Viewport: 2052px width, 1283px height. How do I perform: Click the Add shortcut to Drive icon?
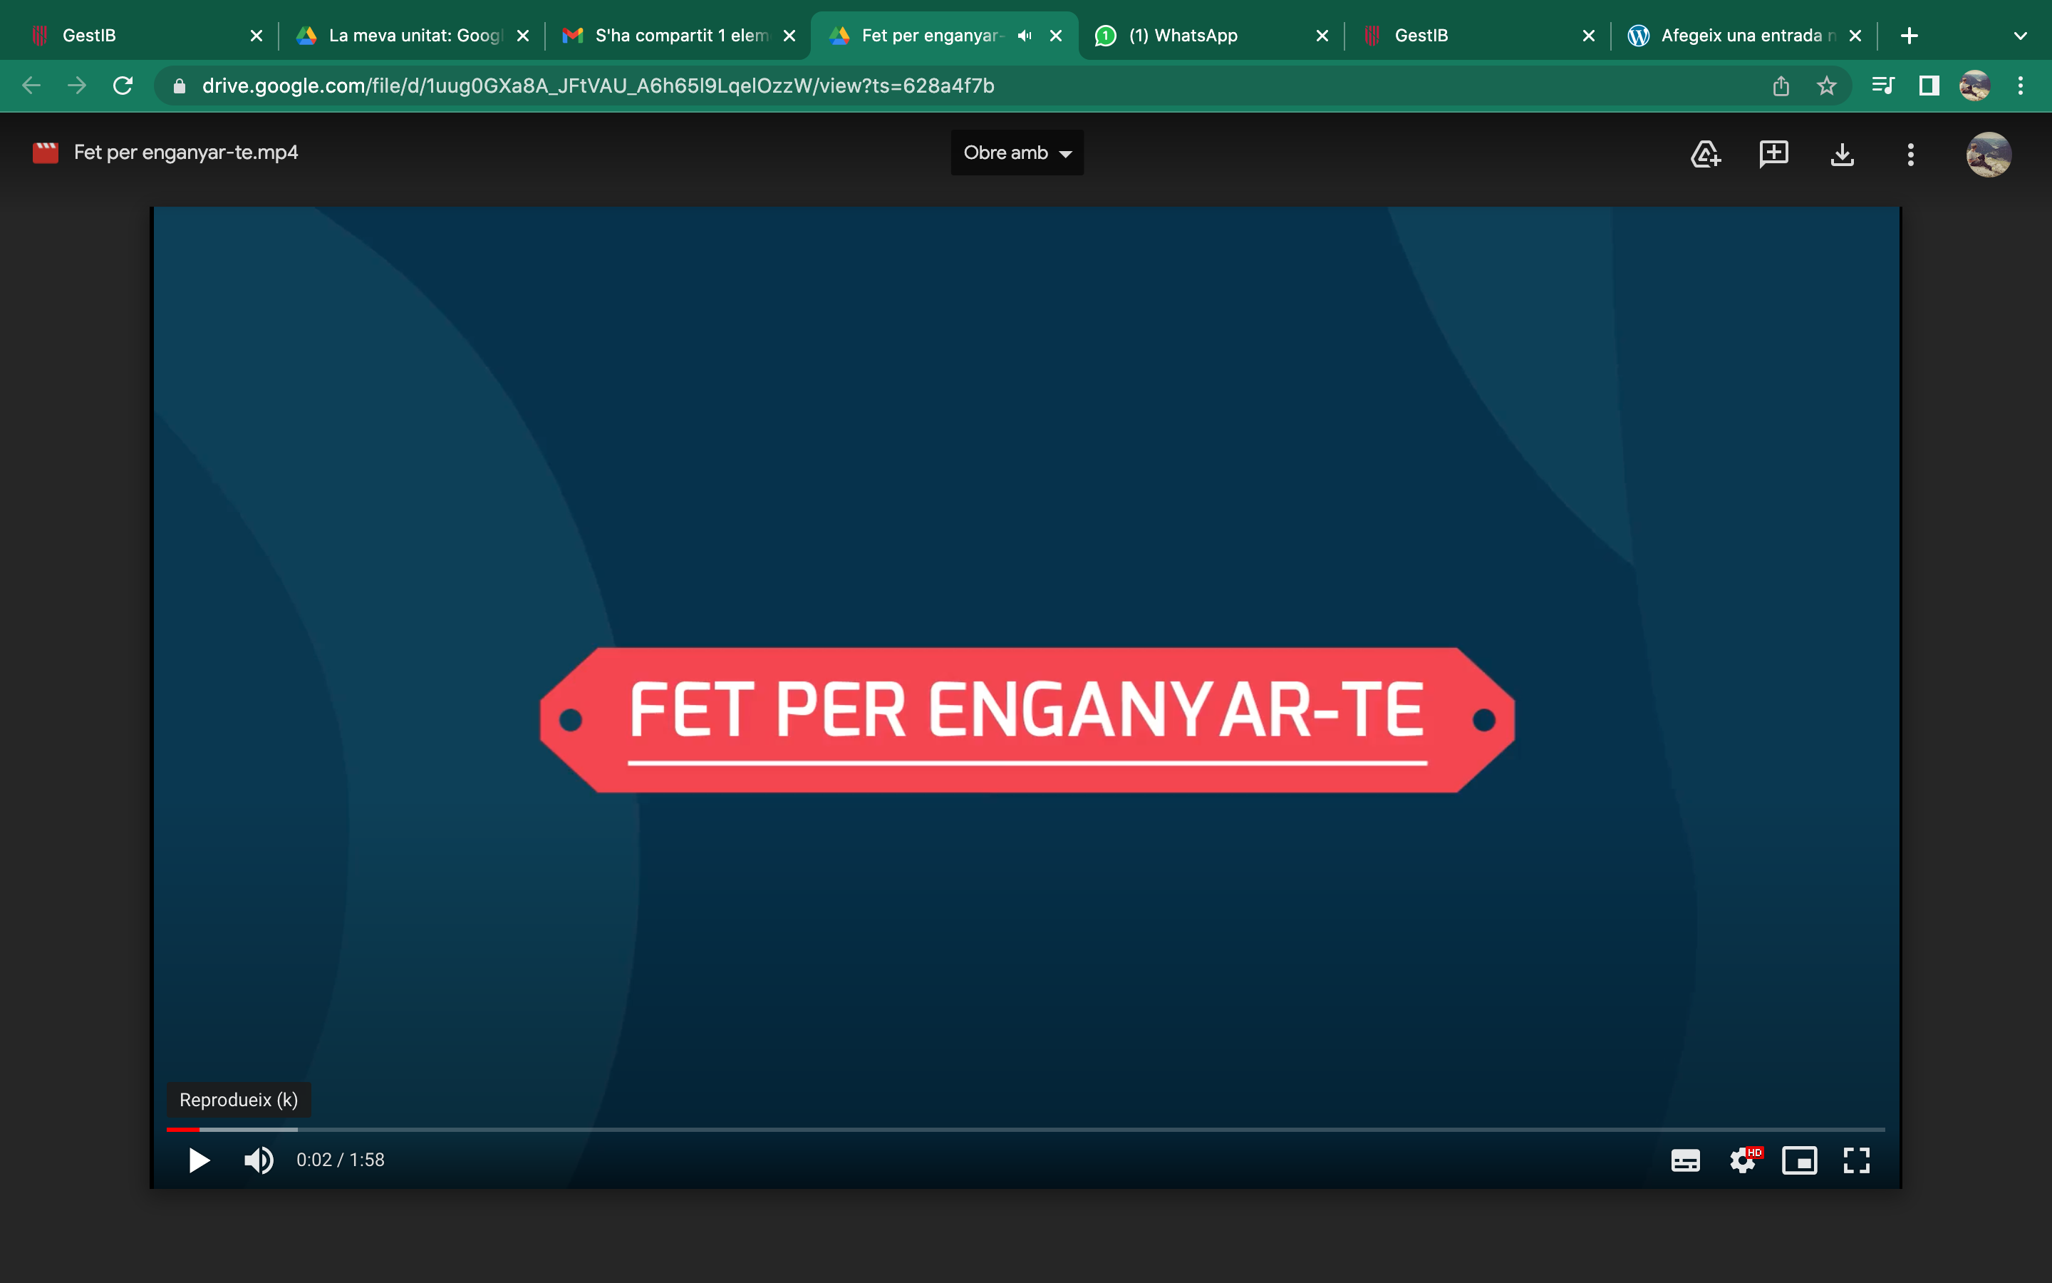click(x=1705, y=153)
